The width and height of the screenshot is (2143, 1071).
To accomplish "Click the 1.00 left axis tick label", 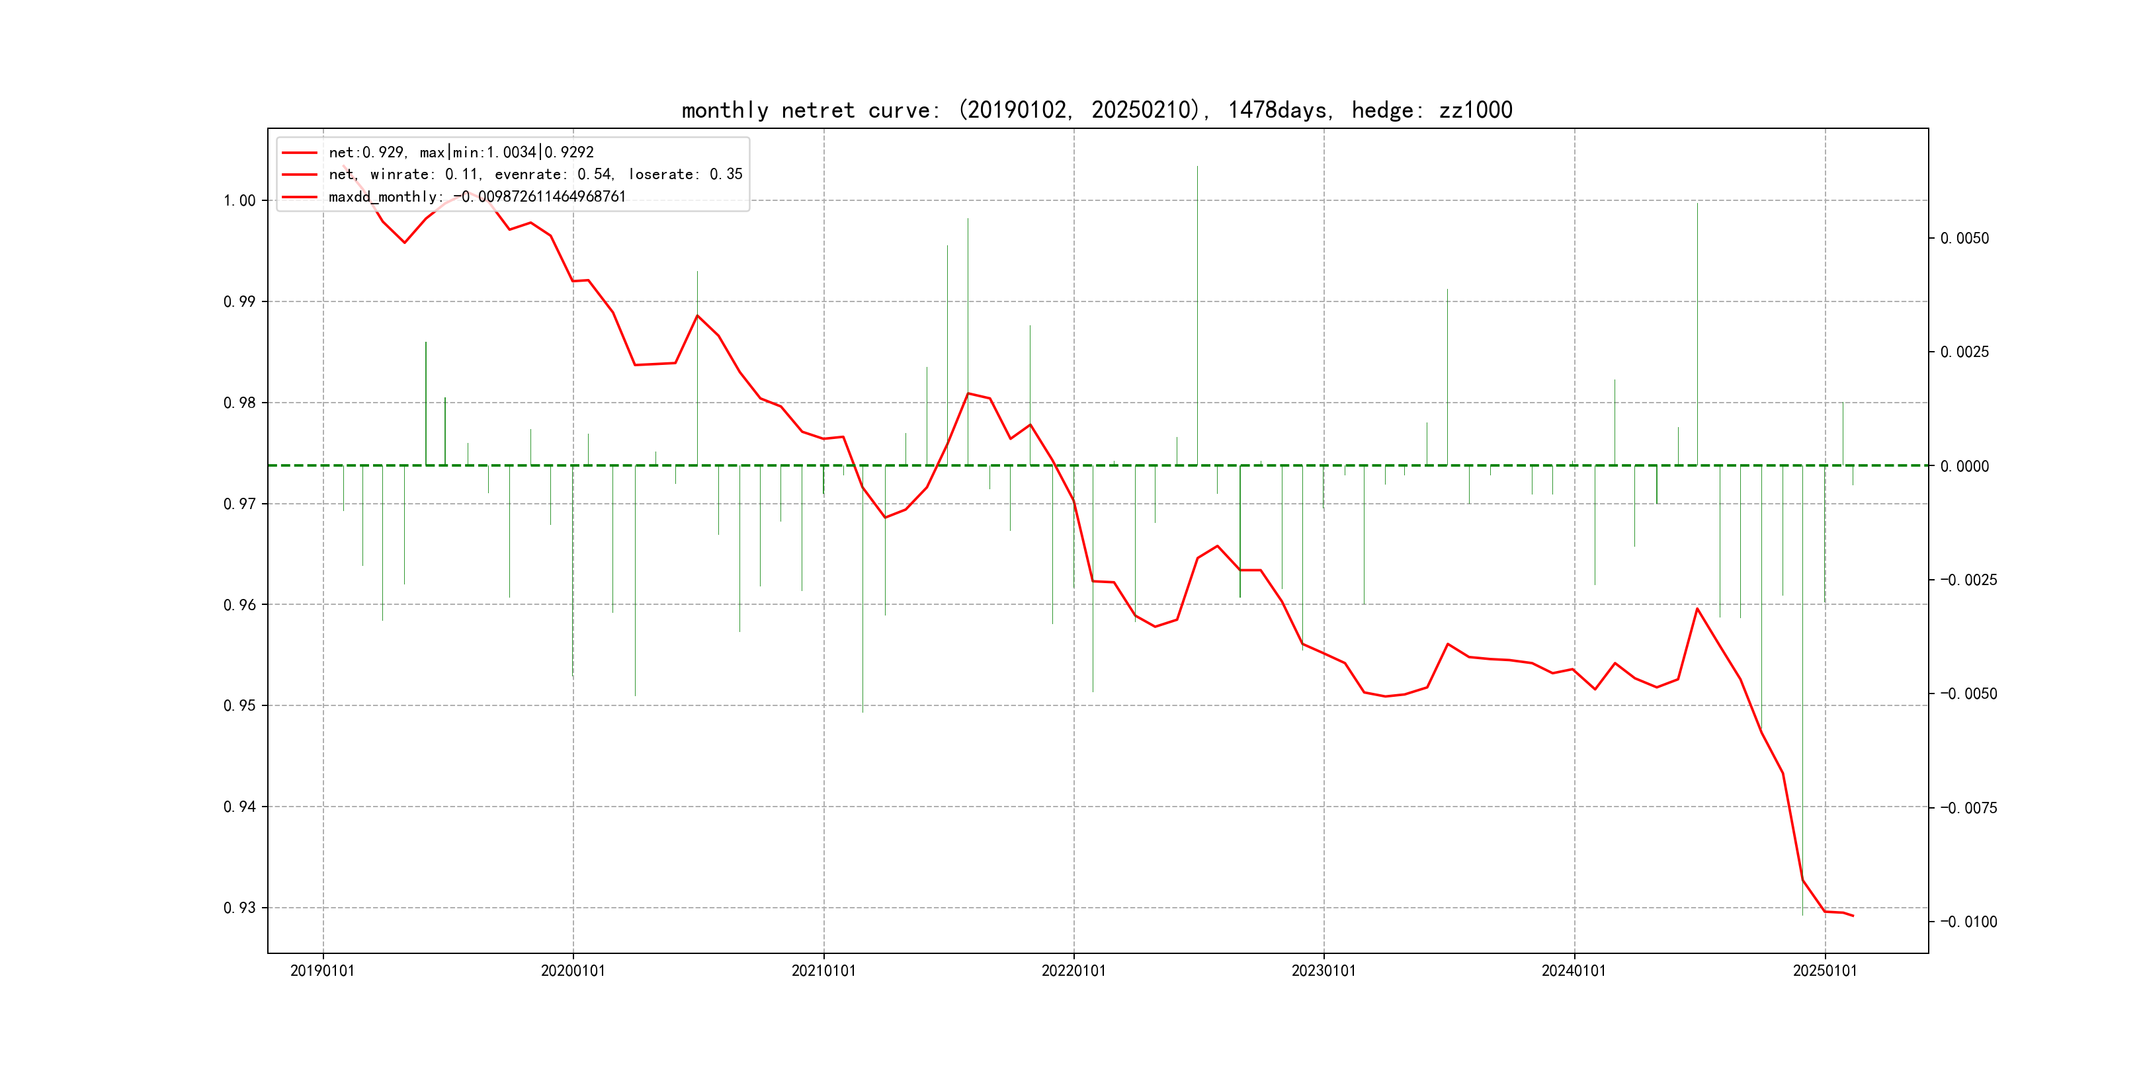I will (x=239, y=201).
